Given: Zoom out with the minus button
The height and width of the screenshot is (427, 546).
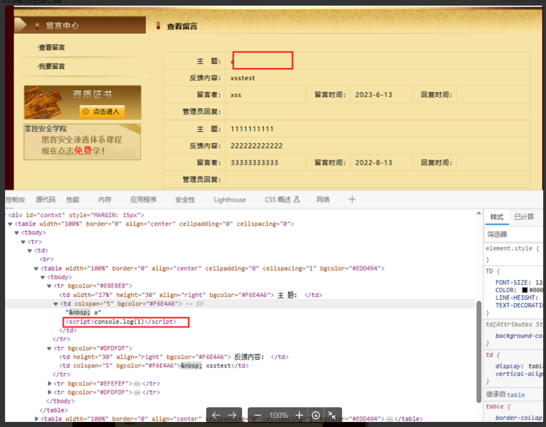Looking at the screenshot, I should pos(258,415).
